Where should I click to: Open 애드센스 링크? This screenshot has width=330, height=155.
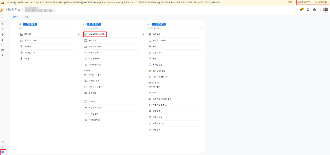pyautogui.click(x=94, y=81)
